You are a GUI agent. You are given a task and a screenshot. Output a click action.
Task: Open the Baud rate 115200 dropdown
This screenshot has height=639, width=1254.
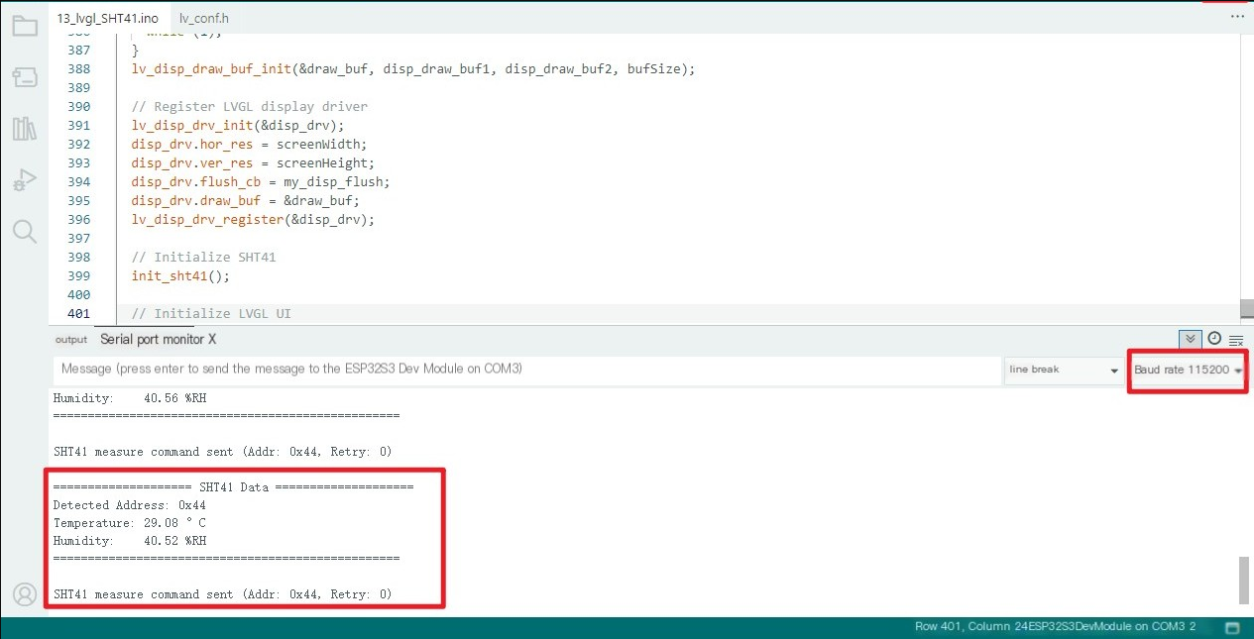pyautogui.click(x=1188, y=370)
